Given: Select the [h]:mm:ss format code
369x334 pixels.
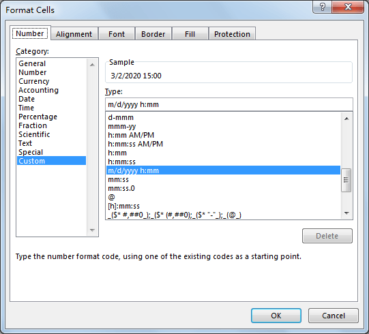Looking at the screenshot, I should point(223,206).
